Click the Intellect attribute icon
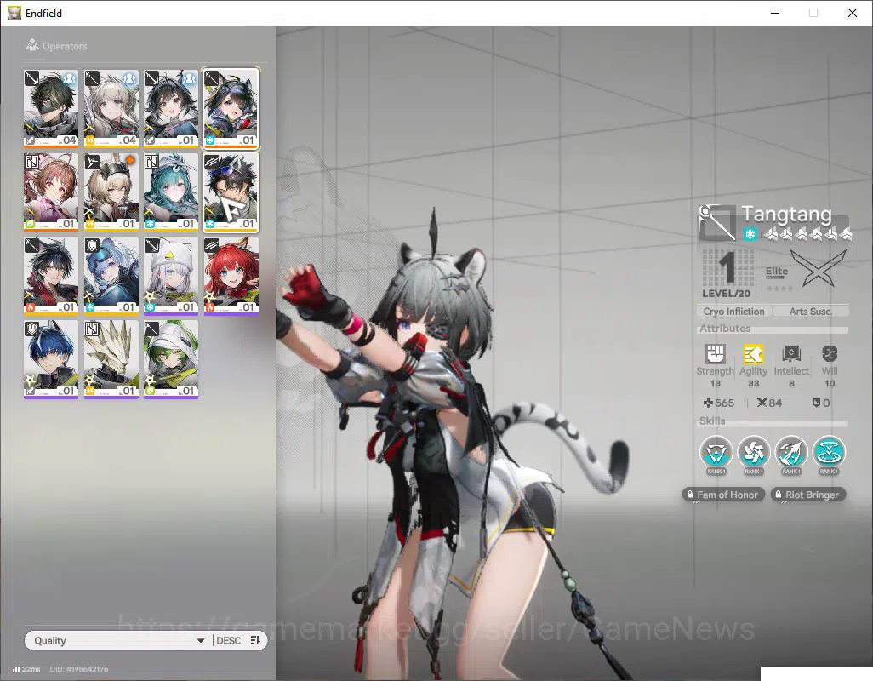The height and width of the screenshot is (681, 873). pyautogui.click(x=791, y=353)
